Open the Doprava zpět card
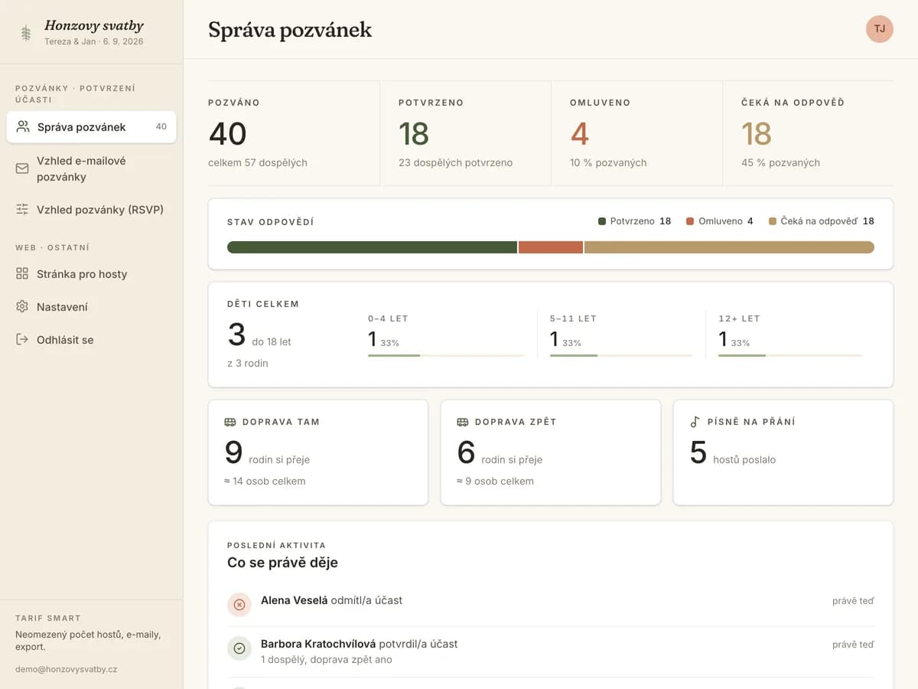Image resolution: width=918 pixels, height=689 pixels. pos(551,452)
